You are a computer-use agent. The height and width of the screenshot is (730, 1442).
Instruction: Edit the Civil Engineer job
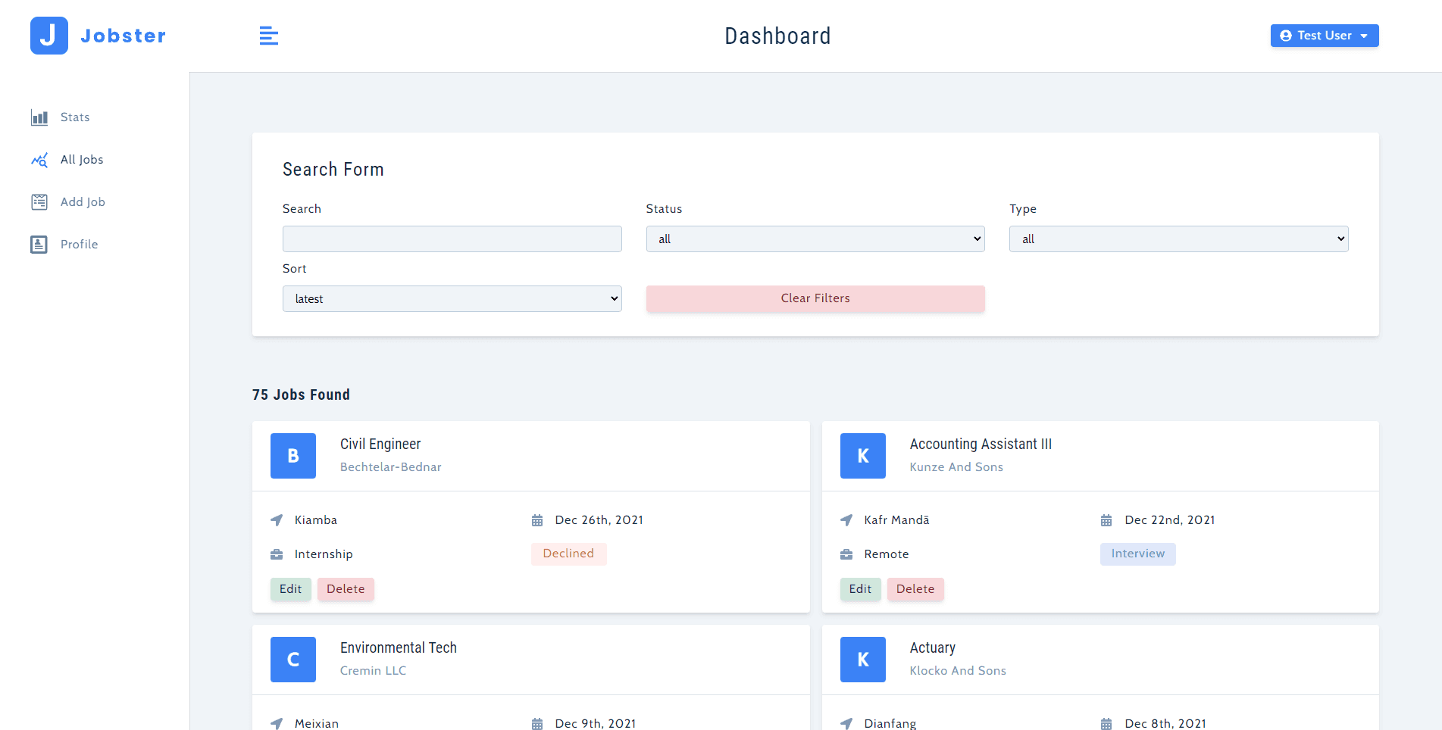pyautogui.click(x=290, y=589)
